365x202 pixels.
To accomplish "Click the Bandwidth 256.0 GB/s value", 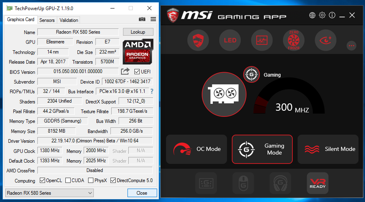I will (132, 131).
